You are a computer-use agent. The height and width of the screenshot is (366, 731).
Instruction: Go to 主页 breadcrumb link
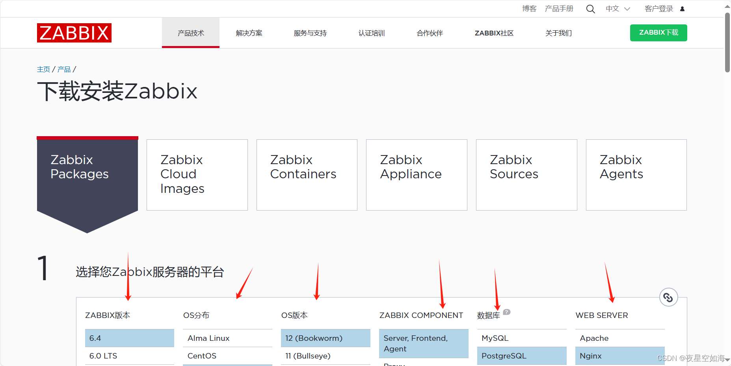[x=43, y=69]
